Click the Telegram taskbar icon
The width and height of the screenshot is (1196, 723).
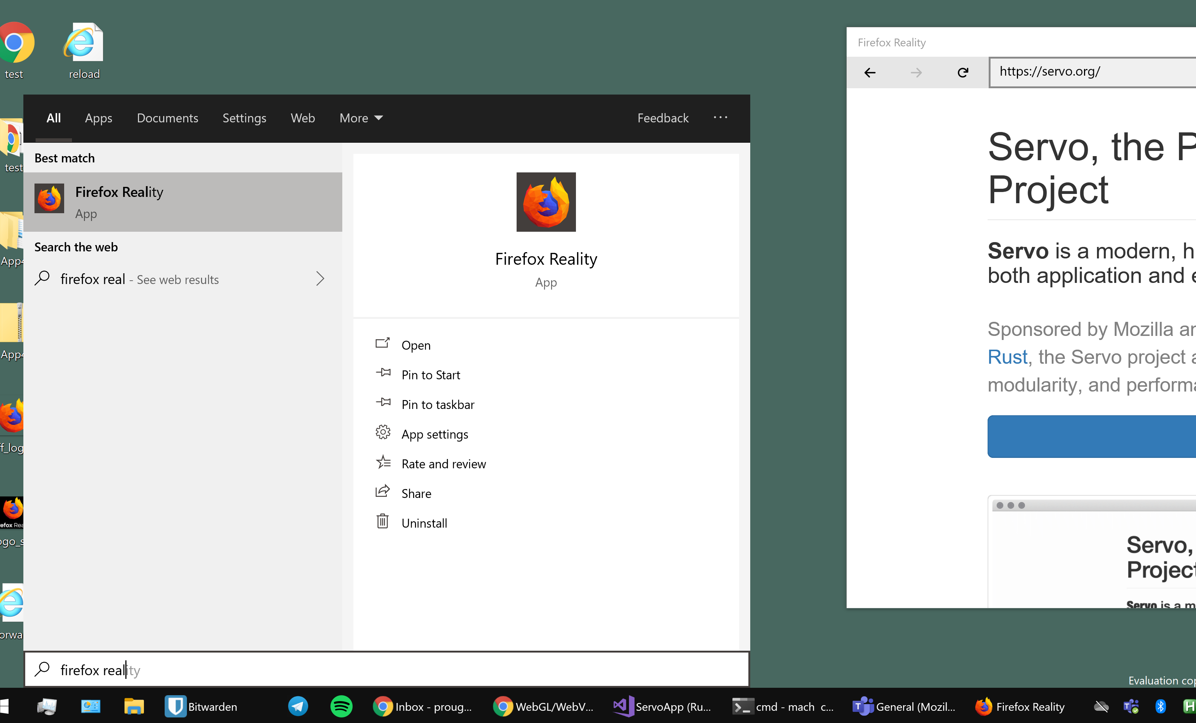click(x=297, y=707)
